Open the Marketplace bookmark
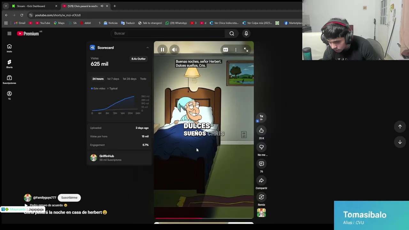Viewport: 409px width, 230px height. coord(293,23)
